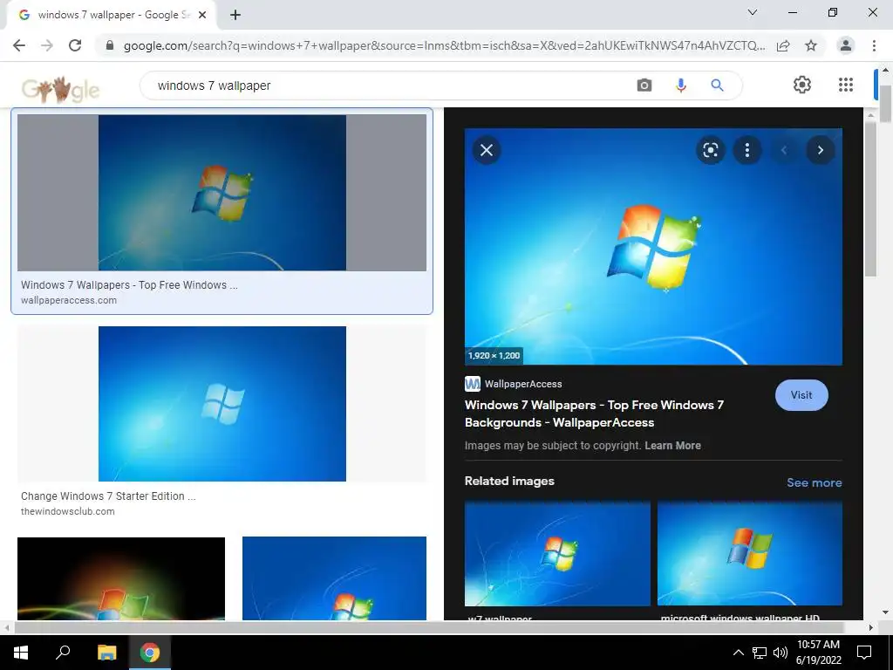The height and width of the screenshot is (670, 893).
Task: Click the page vertical scrollbar thumb
Action: (x=885, y=104)
